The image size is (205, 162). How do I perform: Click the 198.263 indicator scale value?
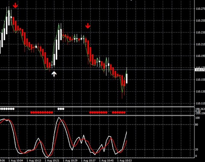point(200,109)
